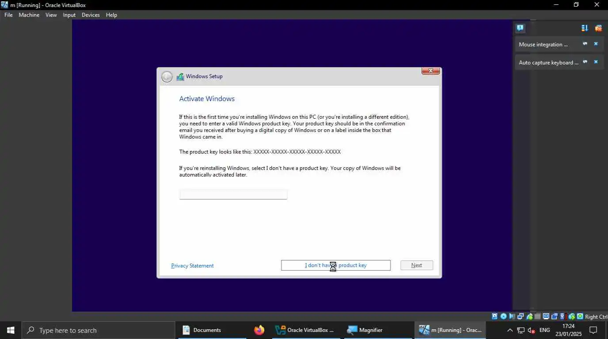Suppress the Auto capture keyboard message icon
This screenshot has width=608, height=339.
(x=585, y=62)
